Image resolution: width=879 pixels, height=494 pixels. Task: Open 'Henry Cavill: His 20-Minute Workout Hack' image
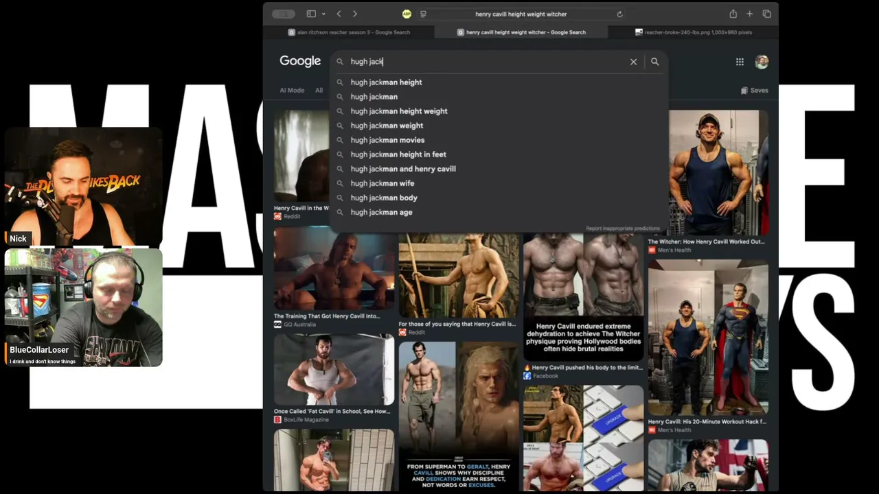708,337
